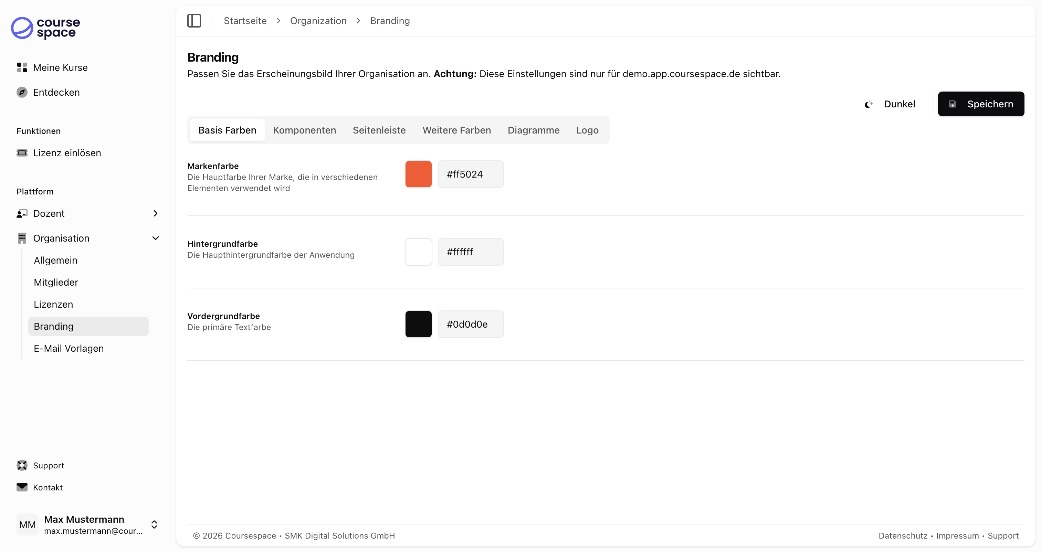This screenshot has width=1041, height=552.
Task: Toggle the Organisation section open or closed
Action: 61,238
